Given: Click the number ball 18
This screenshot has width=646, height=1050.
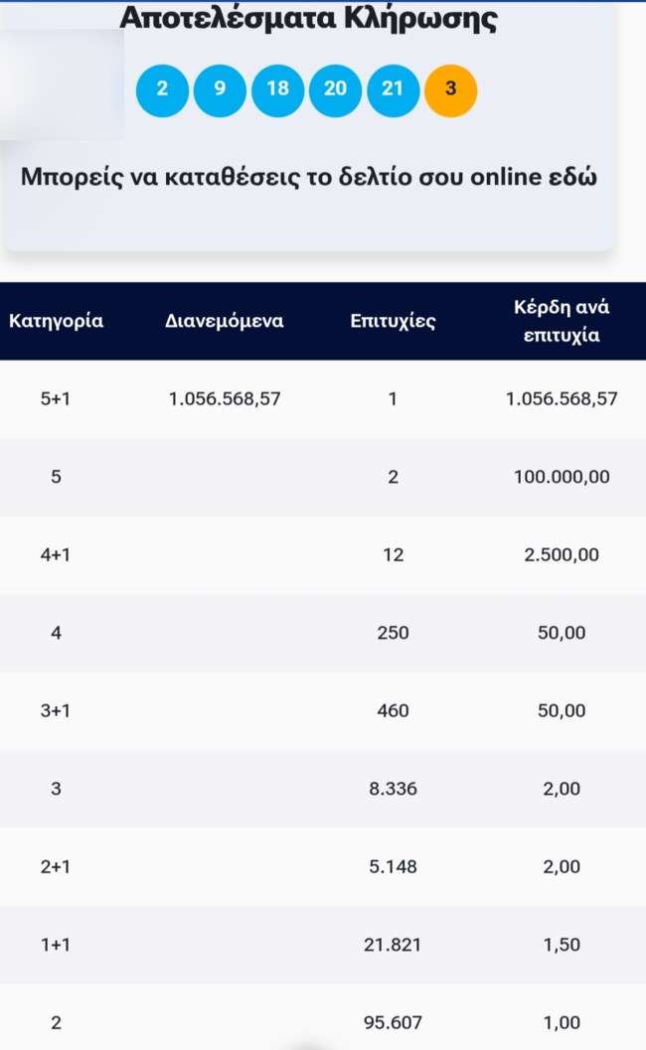Looking at the screenshot, I should pos(278,89).
